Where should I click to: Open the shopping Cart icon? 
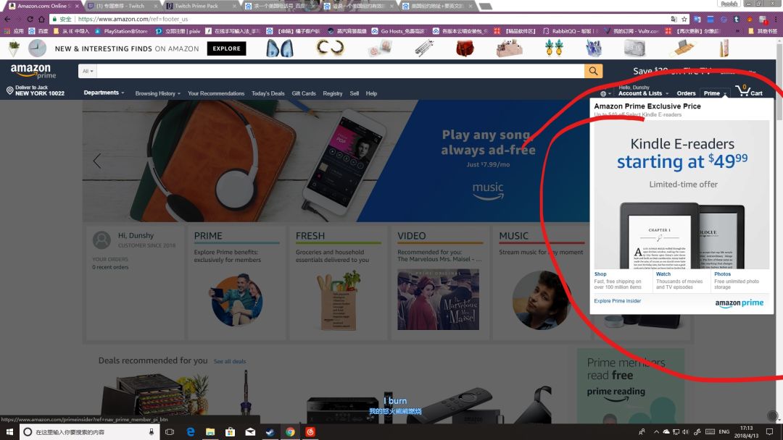pyautogui.click(x=748, y=91)
